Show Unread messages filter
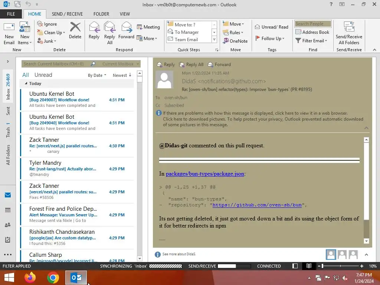 [43, 75]
